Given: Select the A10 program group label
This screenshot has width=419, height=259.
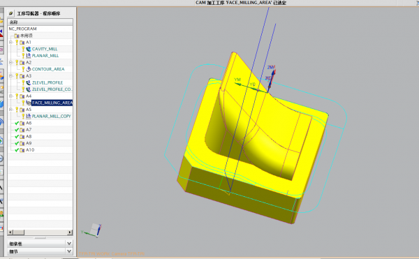Looking at the screenshot, I should [30, 150].
